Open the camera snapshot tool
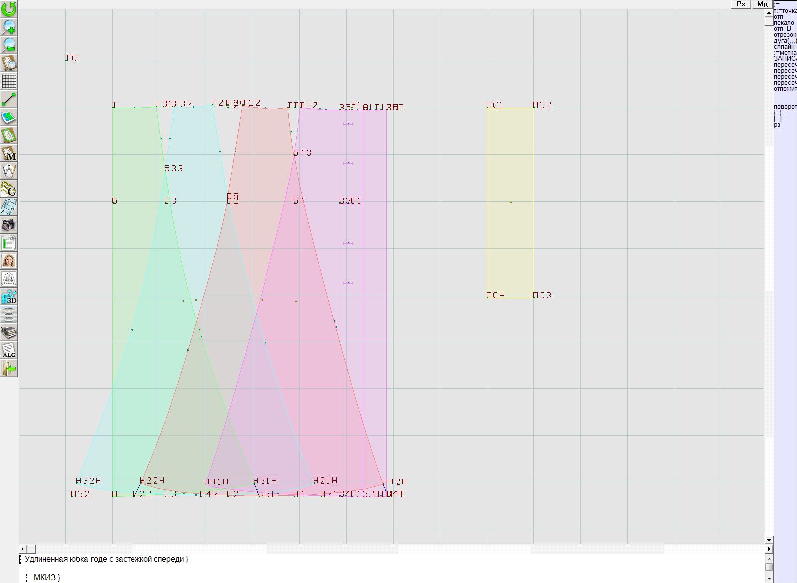The width and height of the screenshot is (797, 583). click(x=9, y=225)
